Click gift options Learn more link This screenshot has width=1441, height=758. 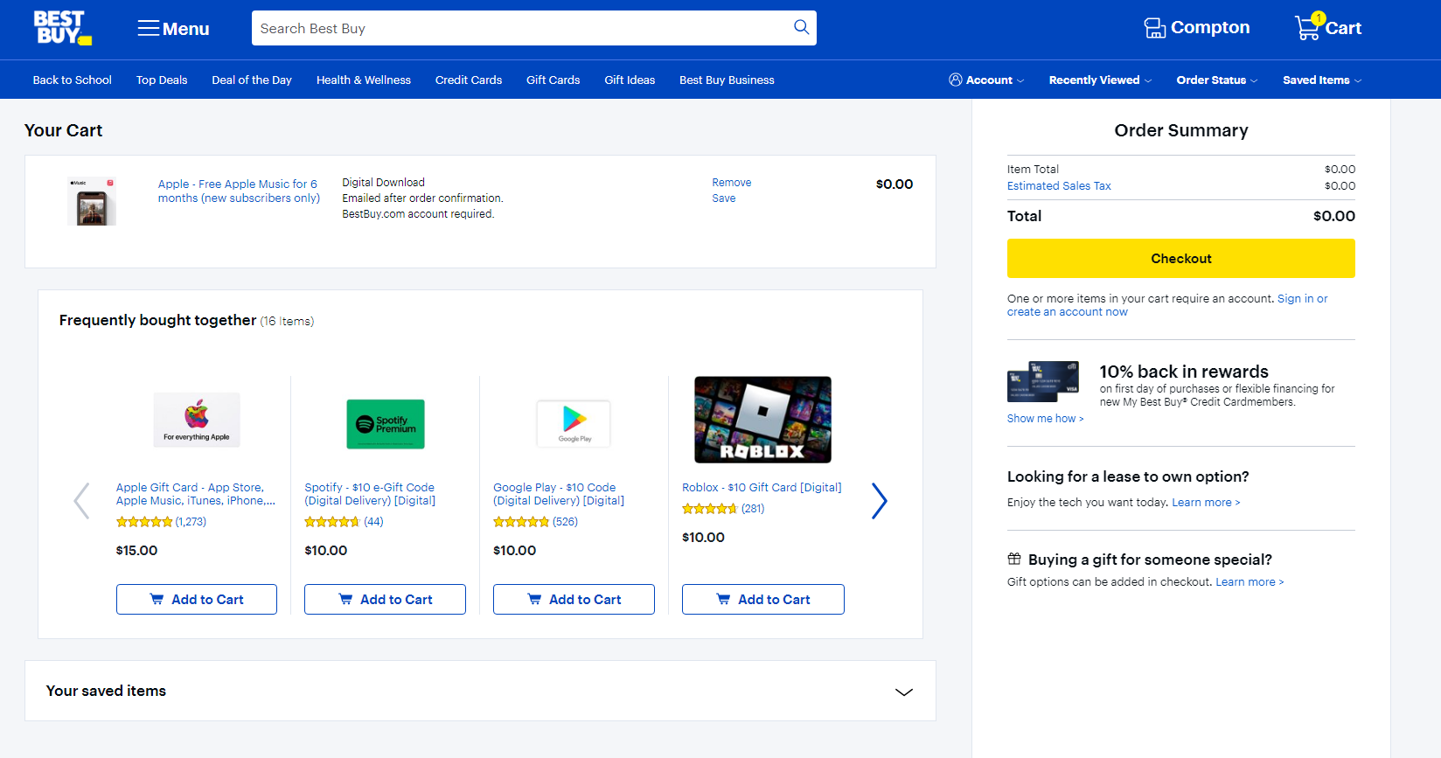tap(1250, 582)
